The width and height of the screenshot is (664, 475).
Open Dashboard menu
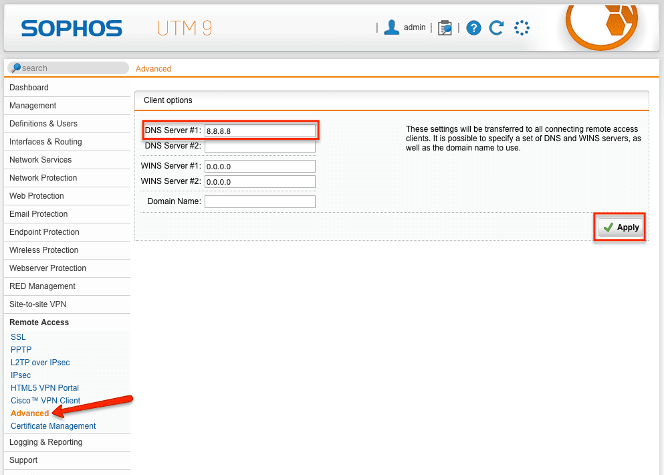(x=67, y=88)
